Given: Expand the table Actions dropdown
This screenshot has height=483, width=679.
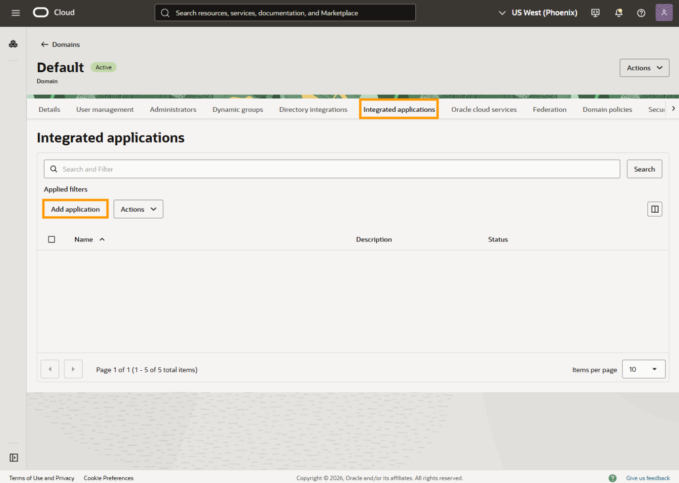Looking at the screenshot, I should click(138, 209).
